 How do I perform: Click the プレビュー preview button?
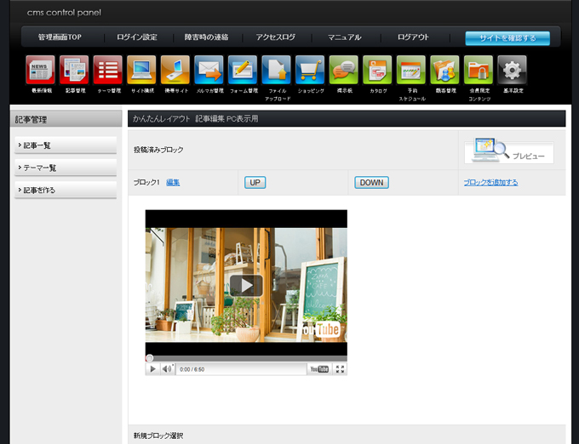click(x=509, y=152)
